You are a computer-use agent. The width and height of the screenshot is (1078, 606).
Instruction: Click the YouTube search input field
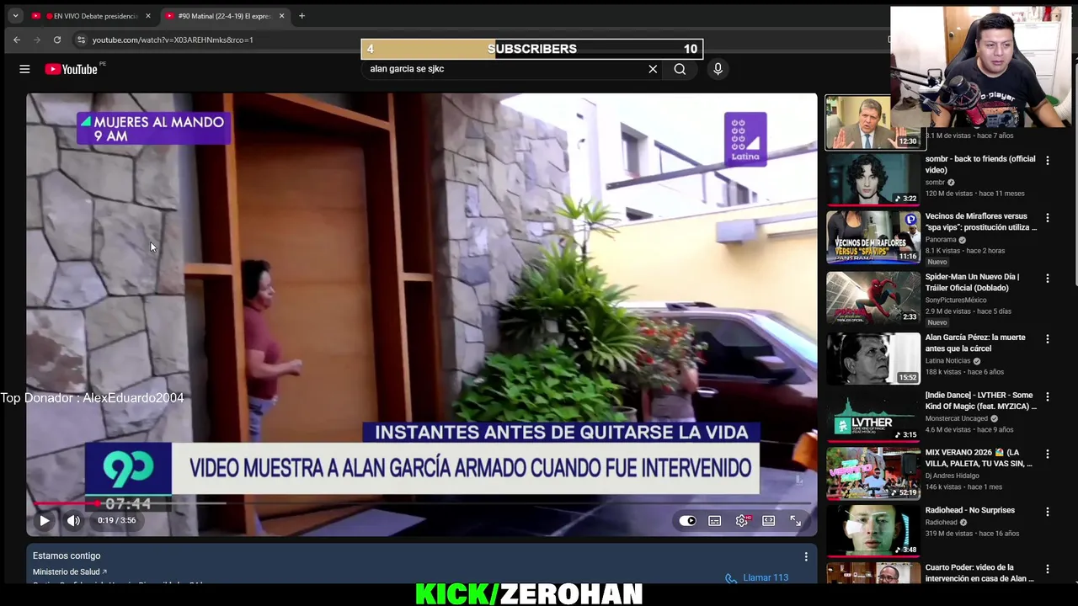point(505,69)
